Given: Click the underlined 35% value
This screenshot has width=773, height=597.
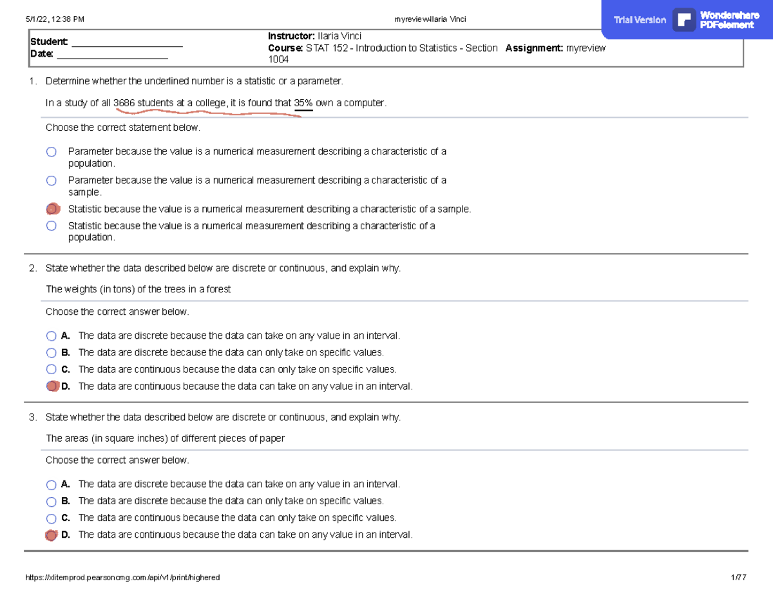Looking at the screenshot, I should [303, 103].
